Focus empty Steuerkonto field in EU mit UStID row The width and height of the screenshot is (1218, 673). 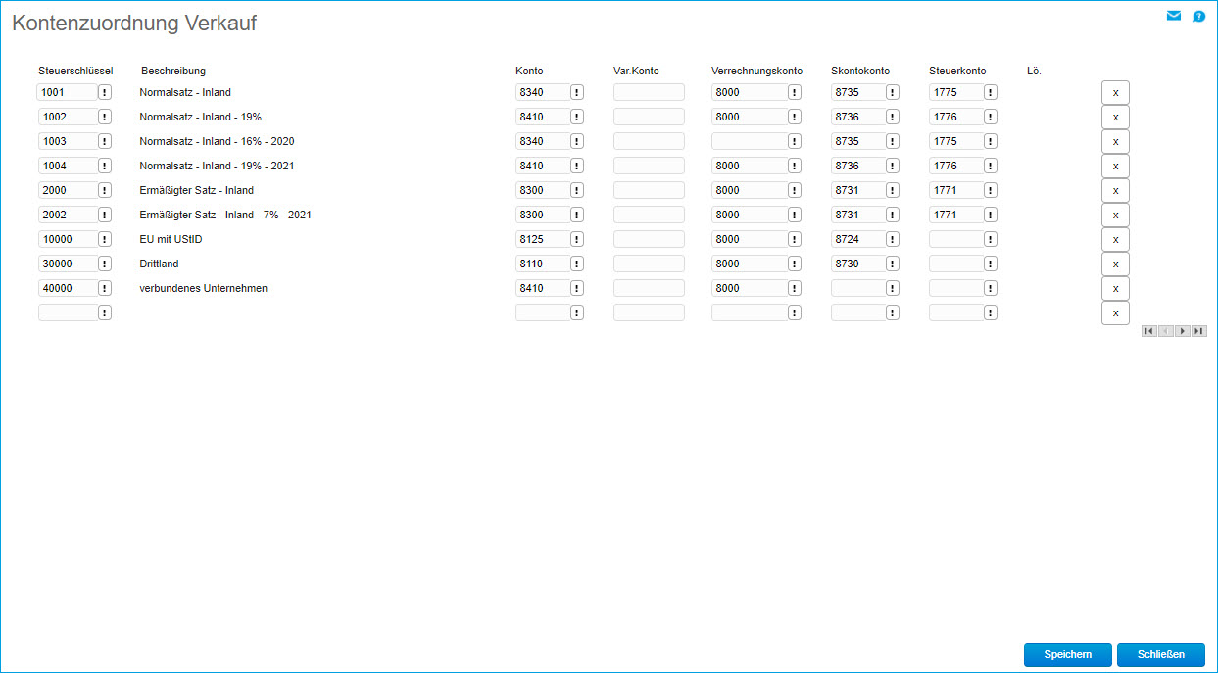pyautogui.click(x=956, y=239)
